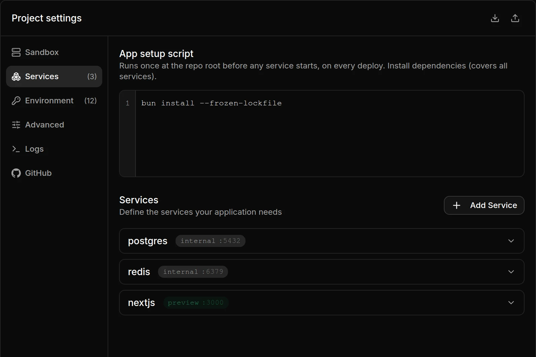Click the postgres internal :5432 badge
This screenshot has height=357, width=536.
pos(210,241)
